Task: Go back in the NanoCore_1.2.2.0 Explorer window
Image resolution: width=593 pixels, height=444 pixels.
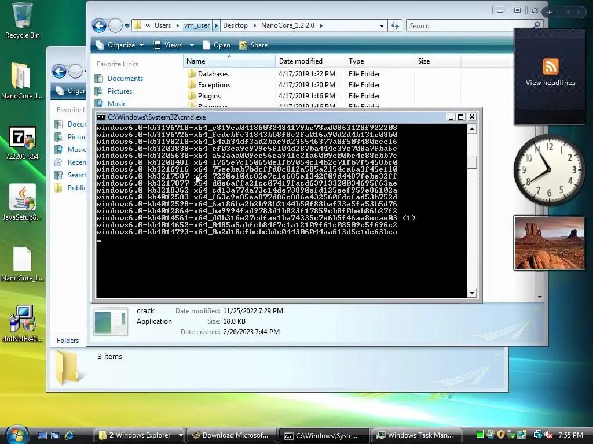Action: [x=99, y=25]
